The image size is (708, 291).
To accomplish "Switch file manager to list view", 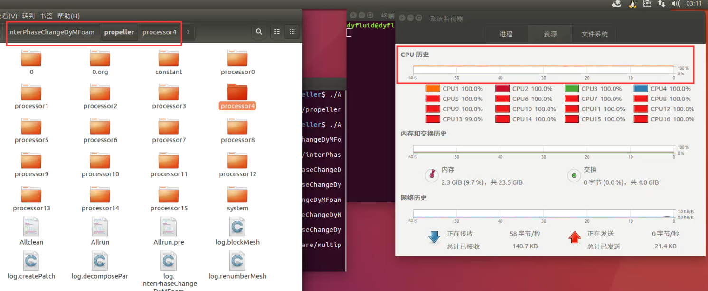I will click(278, 32).
